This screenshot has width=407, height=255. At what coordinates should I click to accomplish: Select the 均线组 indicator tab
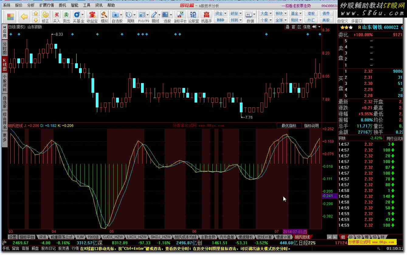93,237
